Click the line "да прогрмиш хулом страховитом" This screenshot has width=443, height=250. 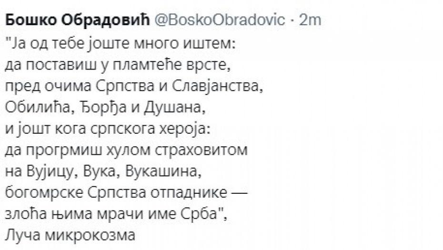point(126,150)
